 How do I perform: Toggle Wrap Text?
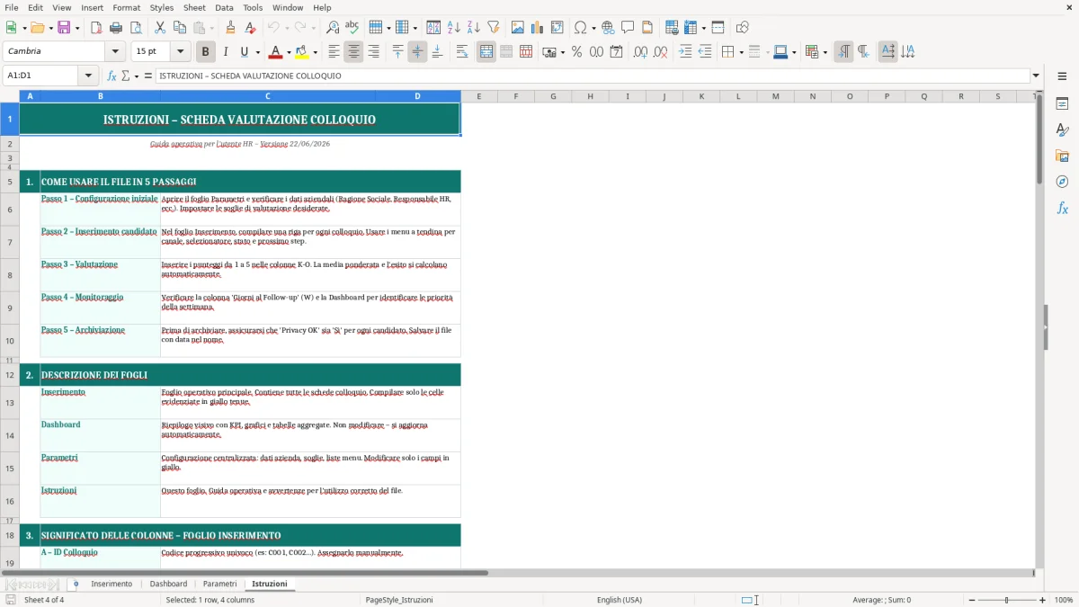(462, 52)
